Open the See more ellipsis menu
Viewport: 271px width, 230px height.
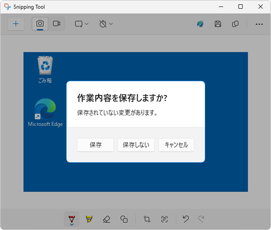tap(259, 24)
